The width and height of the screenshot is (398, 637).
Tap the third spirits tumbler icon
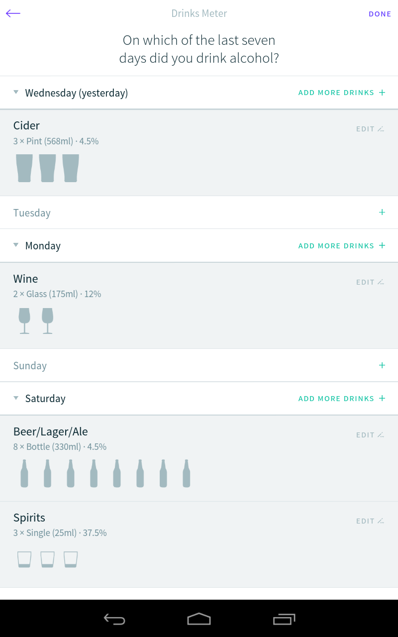[71, 559]
